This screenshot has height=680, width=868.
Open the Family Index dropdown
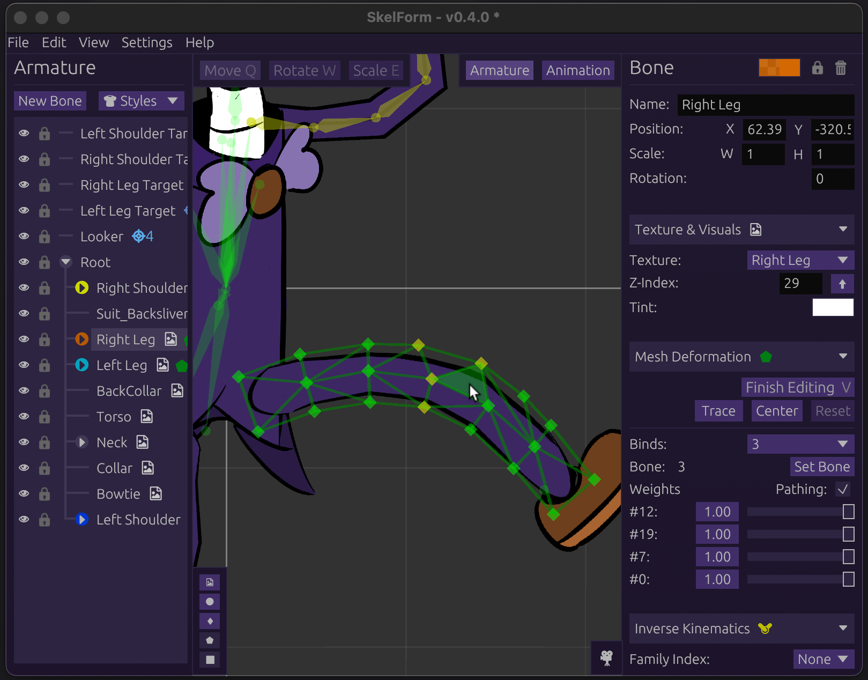pyautogui.click(x=824, y=659)
